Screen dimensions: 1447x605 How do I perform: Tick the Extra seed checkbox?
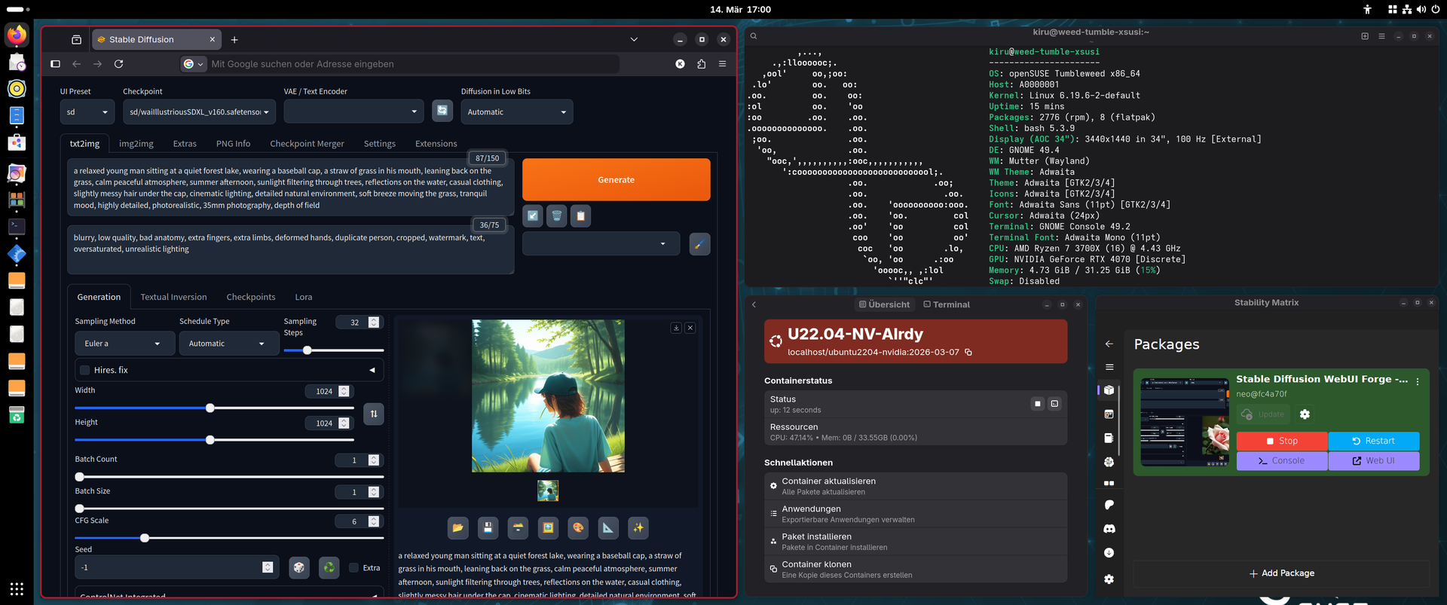pos(354,567)
